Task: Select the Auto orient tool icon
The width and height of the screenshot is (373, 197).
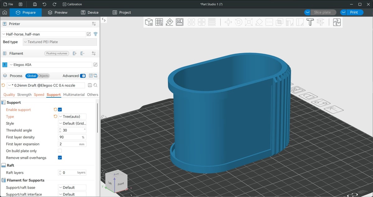Action: click(169, 22)
